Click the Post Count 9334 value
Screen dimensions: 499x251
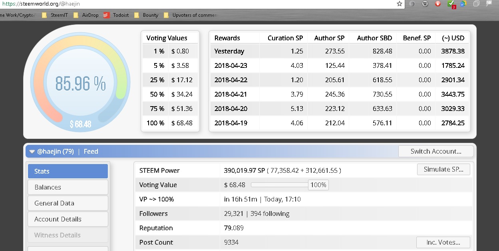click(231, 242)
